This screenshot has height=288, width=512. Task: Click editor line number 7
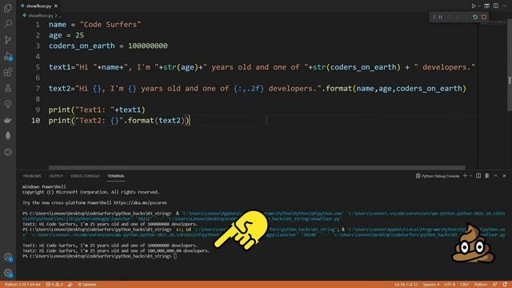[x=38, y=89]
